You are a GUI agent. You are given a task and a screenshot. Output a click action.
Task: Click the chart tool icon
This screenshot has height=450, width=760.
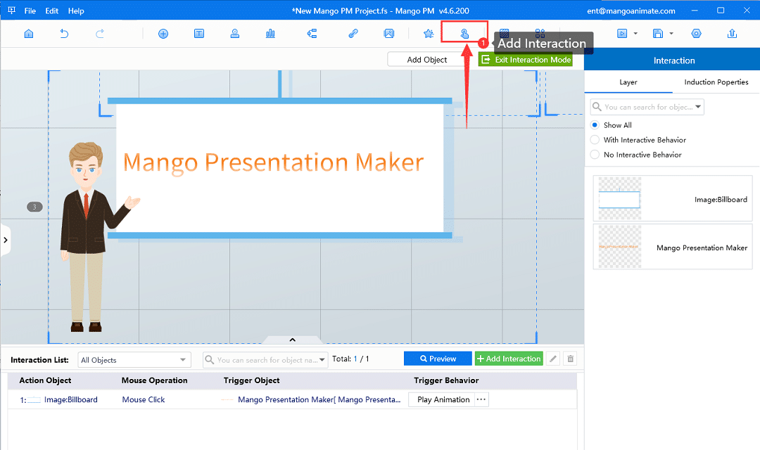[x=270, y=33]
